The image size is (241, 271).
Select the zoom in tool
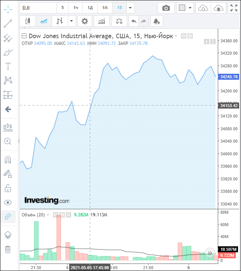point(7,141)
